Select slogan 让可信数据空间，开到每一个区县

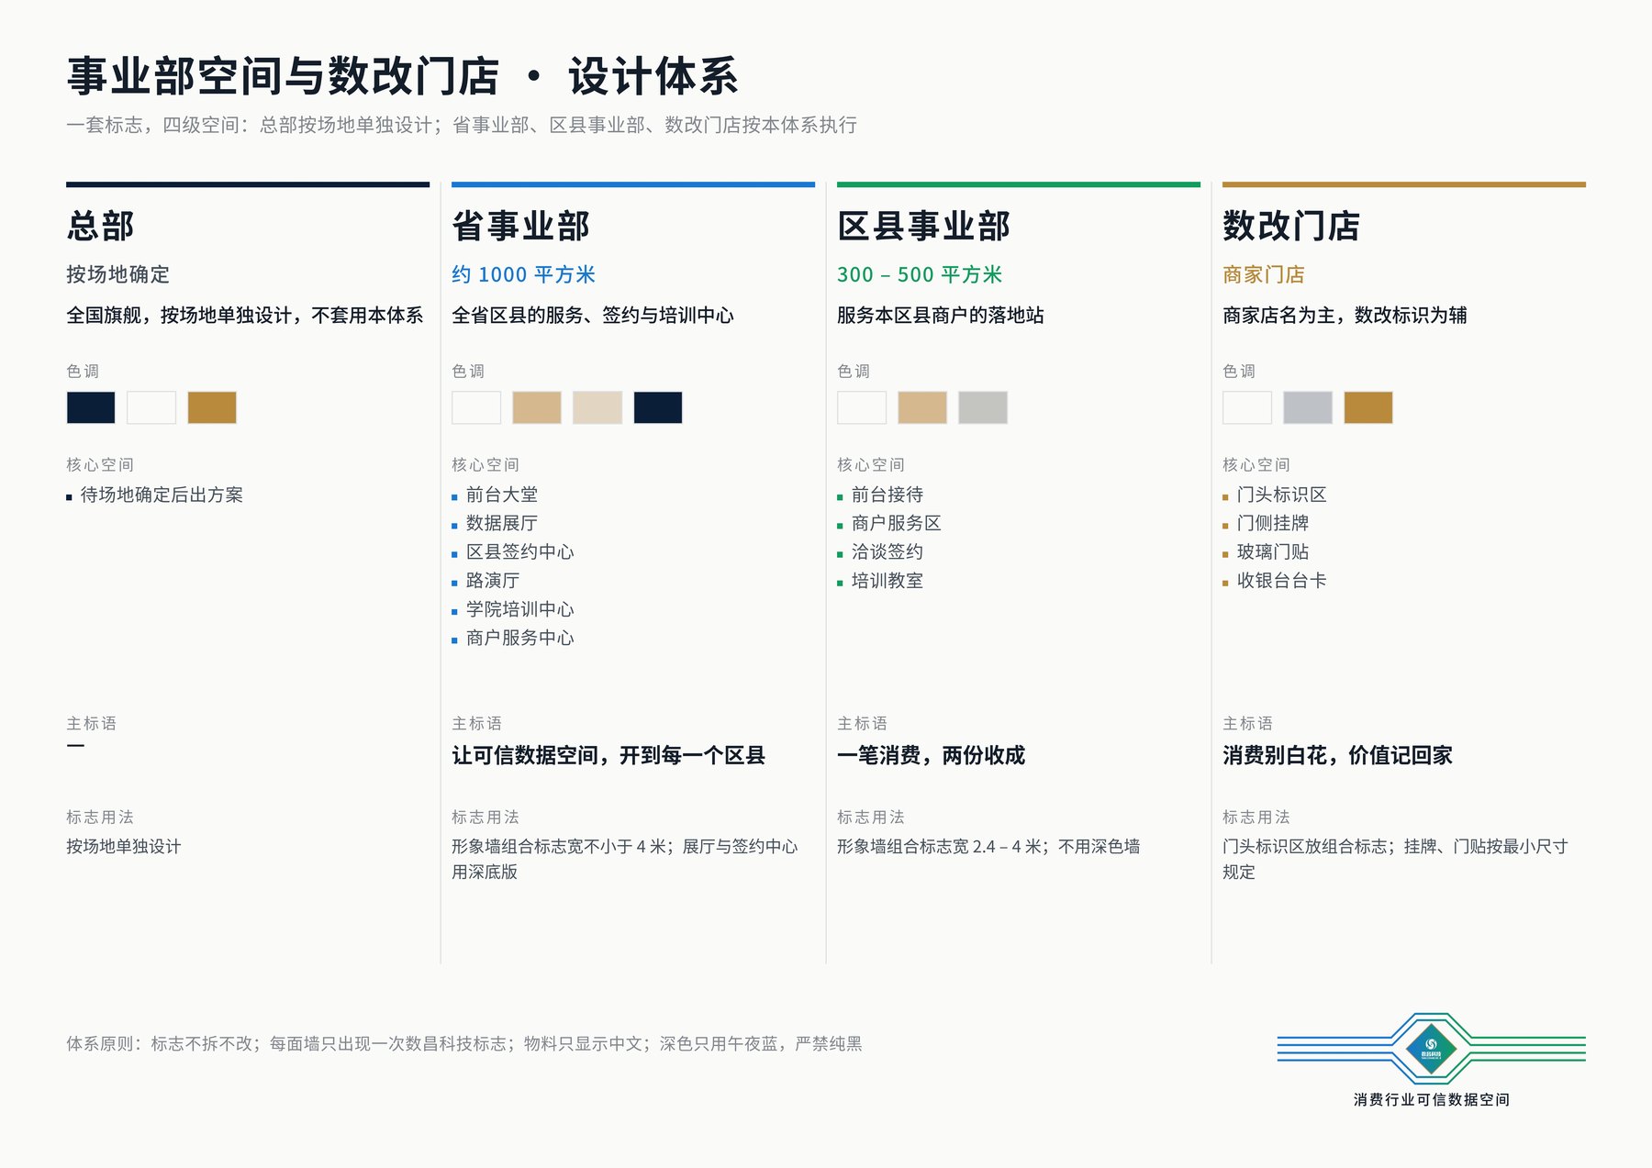click(x=608, y=755)
